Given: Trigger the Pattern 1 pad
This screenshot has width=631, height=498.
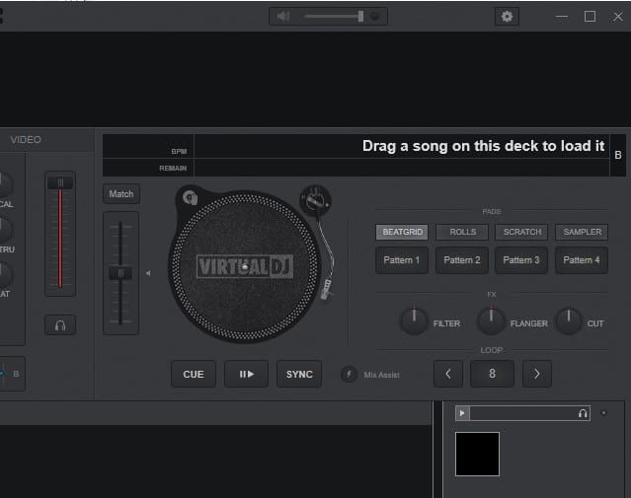Looking at the screenshot, I should click(x=402, y=260).
